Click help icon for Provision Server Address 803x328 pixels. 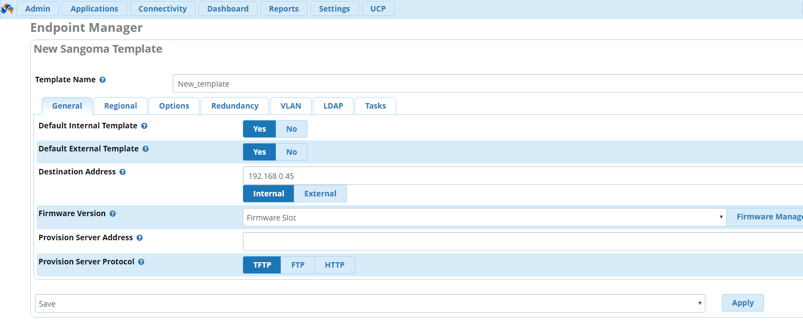pos(139,238)
